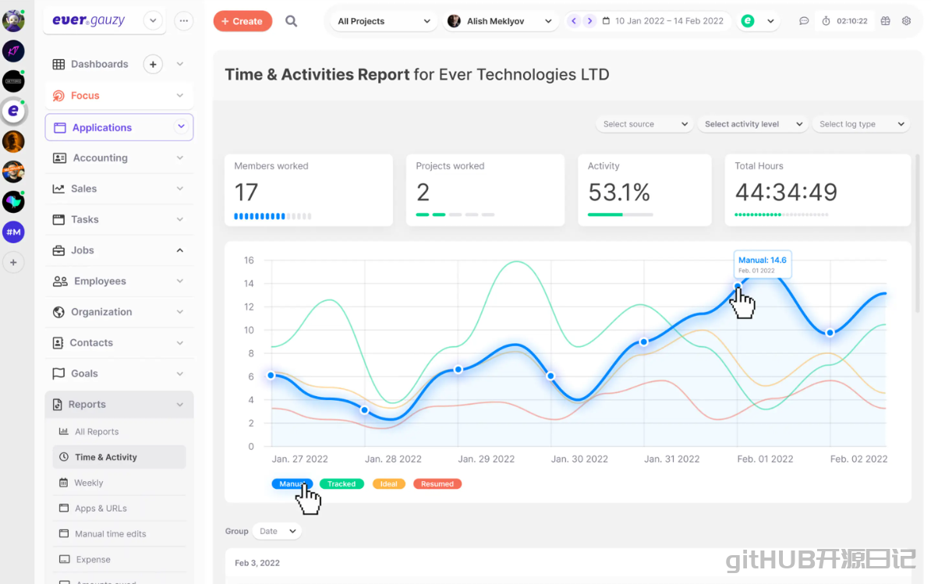Open the gift box icon in header
Screen dimensions: 931x584
[885, 21]
